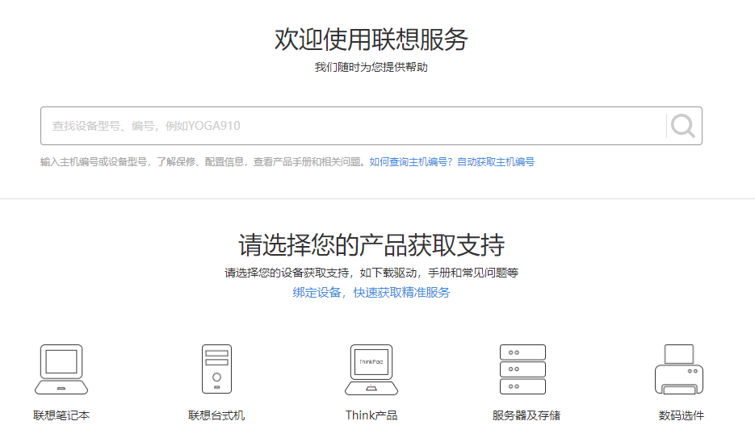Image resolution: width=755 pixels, height=442 pixels.
Task: Select the Lenovo desktop tower icon
Action: [x=216, y=369]
